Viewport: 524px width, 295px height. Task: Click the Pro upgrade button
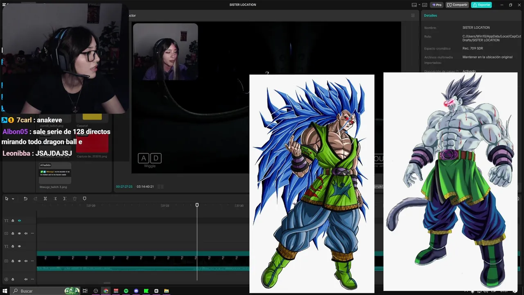point(436,5)
